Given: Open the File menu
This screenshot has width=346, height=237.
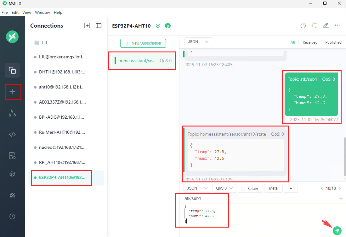Looking at the screenshot, I should coord(5,12).
